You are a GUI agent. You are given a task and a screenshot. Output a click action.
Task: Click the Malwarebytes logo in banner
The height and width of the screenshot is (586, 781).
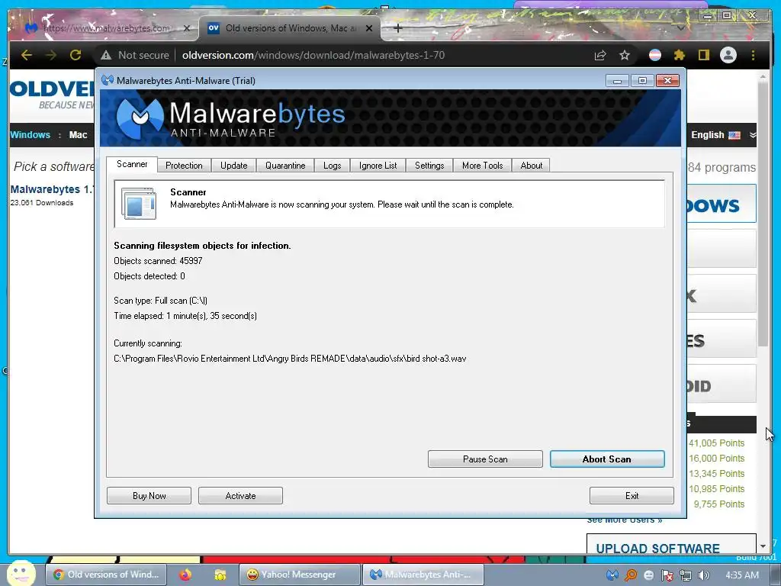[x=140, y=118]
